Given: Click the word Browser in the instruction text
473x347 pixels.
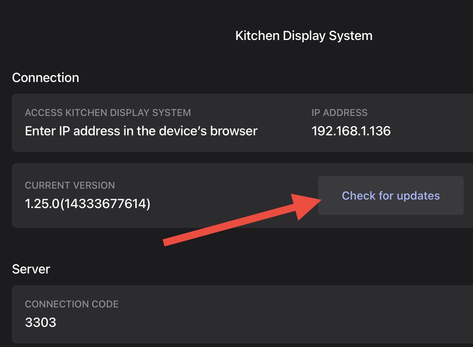Looking at the screenshot, I should pyautogui.click(x=234, y=131).
